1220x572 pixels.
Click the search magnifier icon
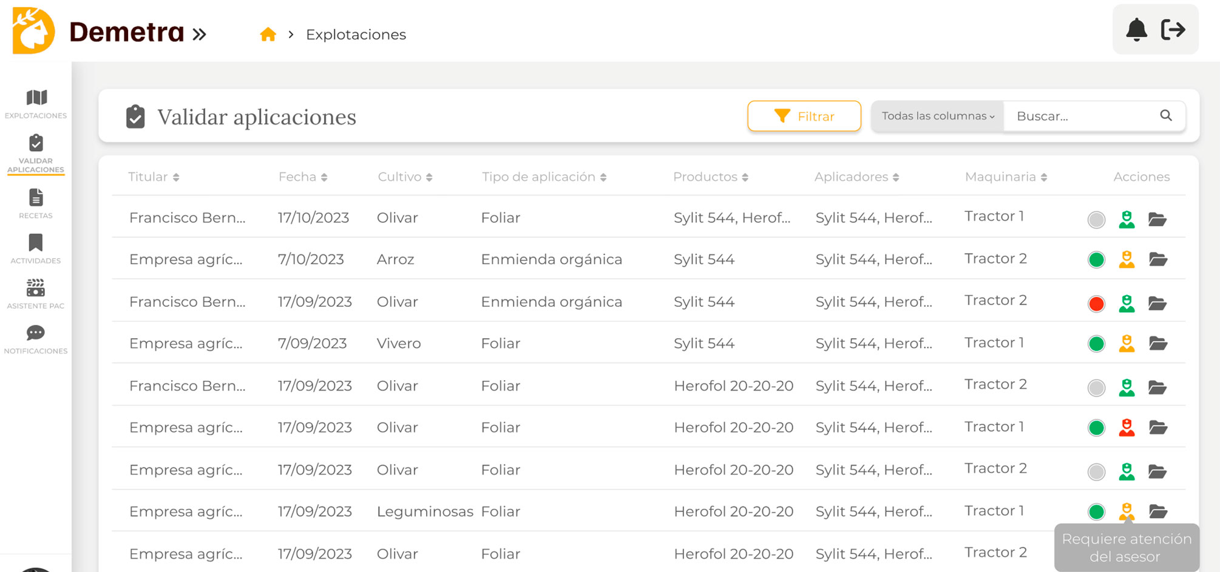coord(1165,115)
